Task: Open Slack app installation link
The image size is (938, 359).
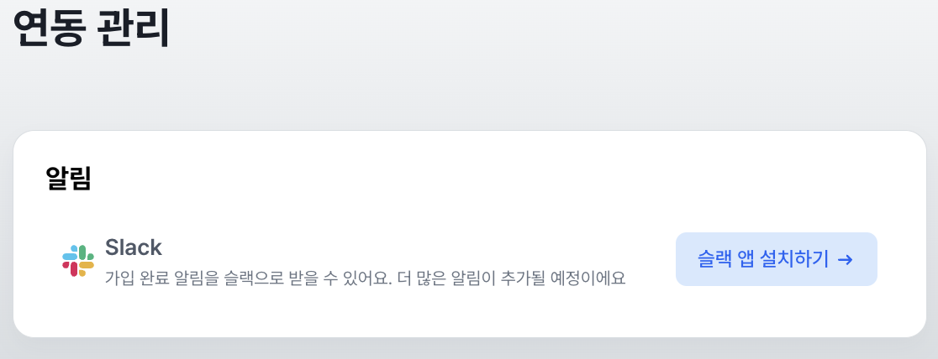Action: tap(777, 259)
